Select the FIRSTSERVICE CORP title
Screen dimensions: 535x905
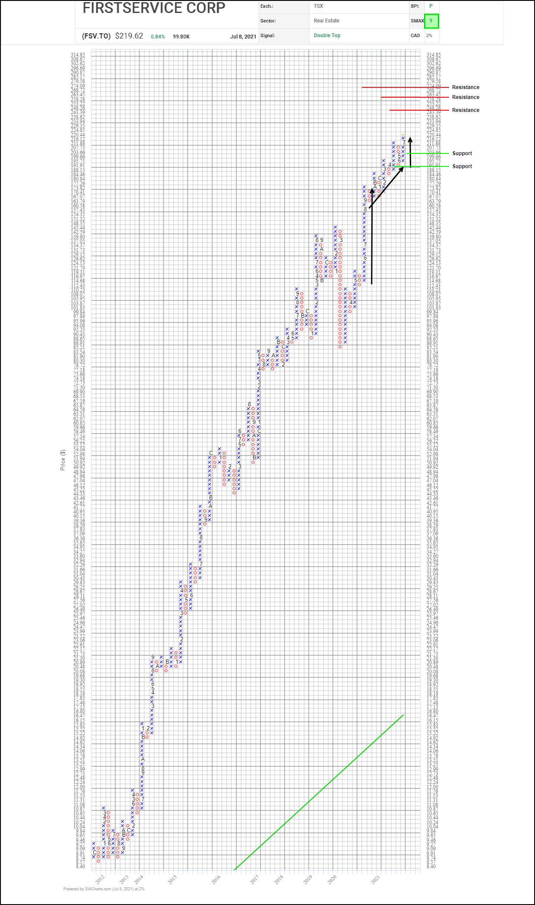coord(154,8)
